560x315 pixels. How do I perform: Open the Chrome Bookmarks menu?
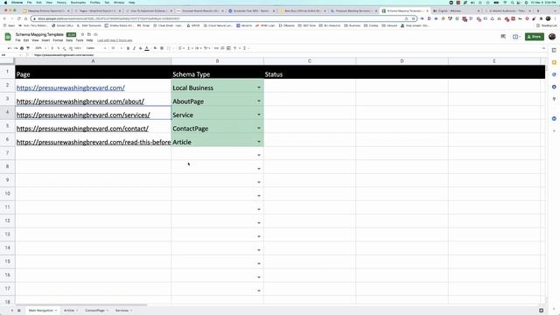click(78, 3)
